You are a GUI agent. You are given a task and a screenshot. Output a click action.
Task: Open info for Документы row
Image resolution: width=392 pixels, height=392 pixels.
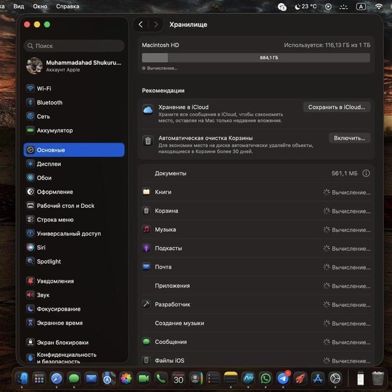click(366, 174)
